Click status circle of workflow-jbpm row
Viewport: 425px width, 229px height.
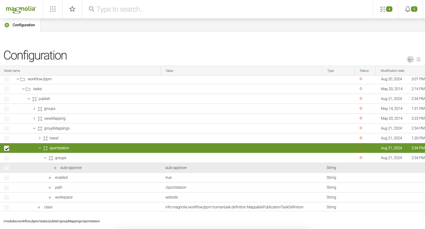pos(361,79)
